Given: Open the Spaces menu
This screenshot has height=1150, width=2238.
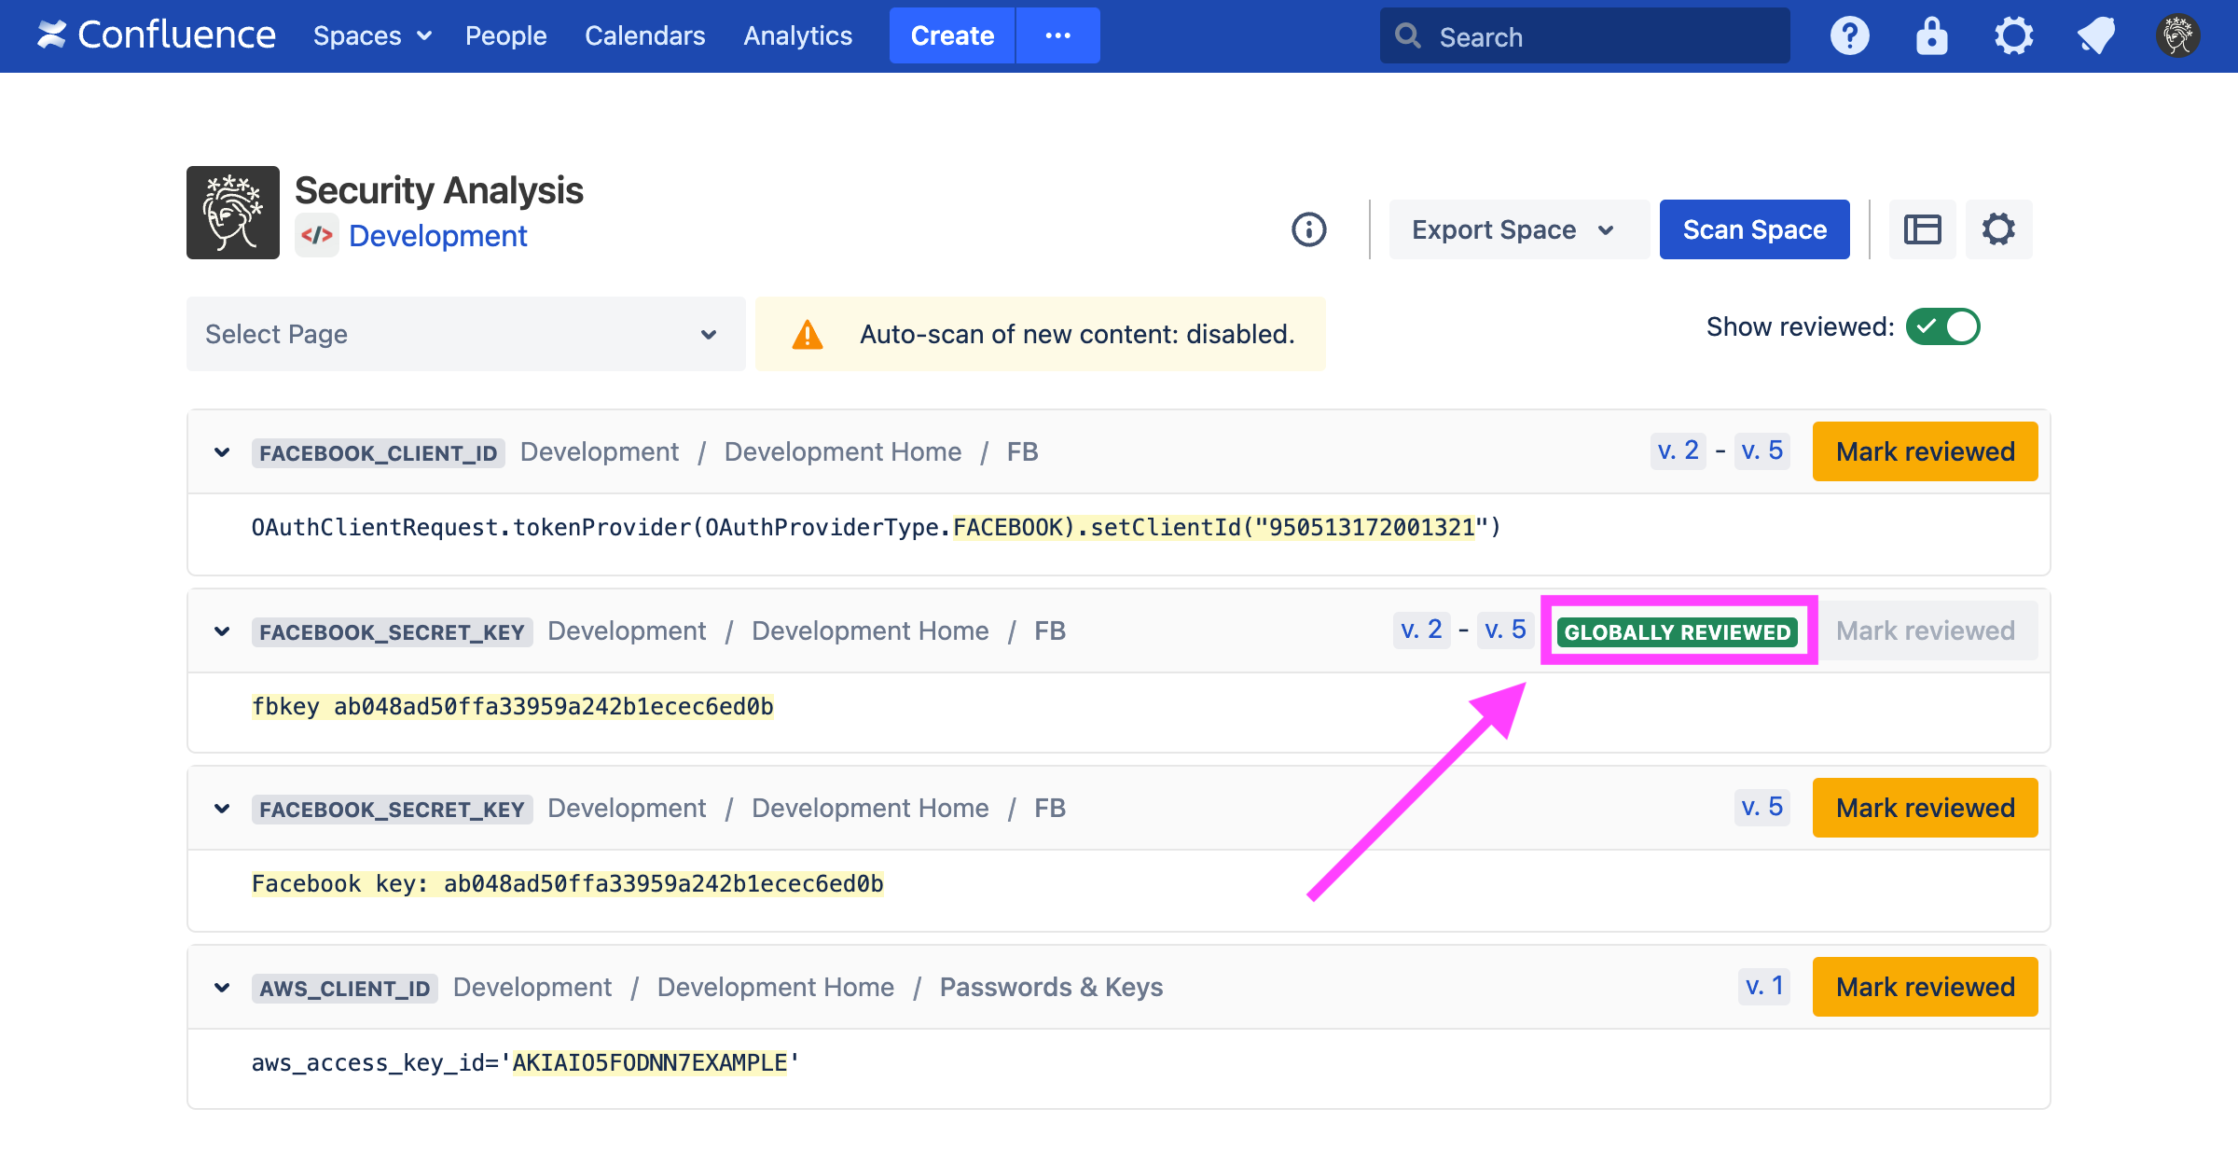Looking at the screenshot, I should tap(371, 36).
